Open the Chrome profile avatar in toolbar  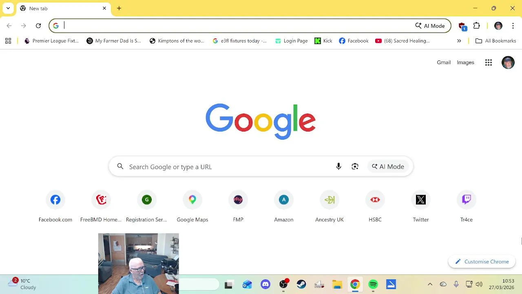498,26
